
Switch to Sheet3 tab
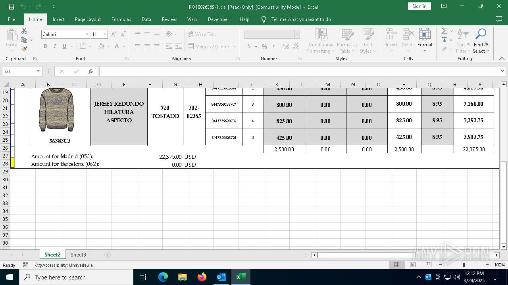click(x=78, y=255)
